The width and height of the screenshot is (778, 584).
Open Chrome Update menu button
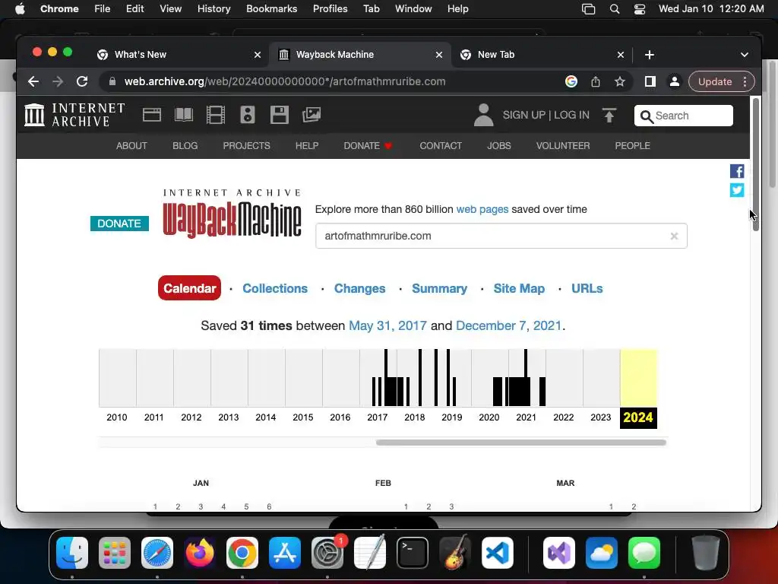[x=722, y=81]
